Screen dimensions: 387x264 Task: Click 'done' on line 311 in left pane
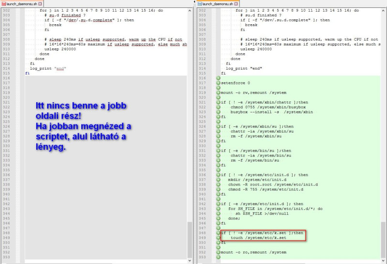[x=44, y=54]
